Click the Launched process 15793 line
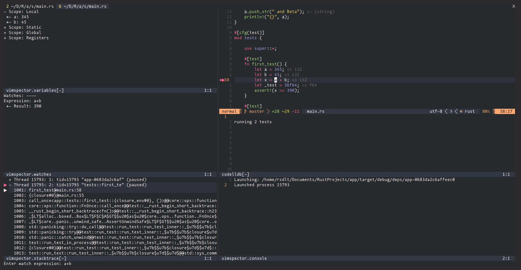The image size is (521, 270). 262,185
